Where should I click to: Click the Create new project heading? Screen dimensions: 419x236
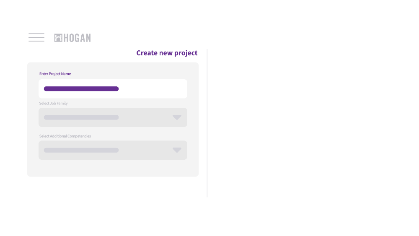[167, 53]
